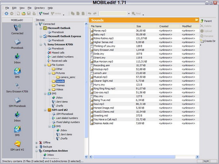Click the Find toolbar button
The height and width of the screenshot is (164, 219).
pos(136,13)
